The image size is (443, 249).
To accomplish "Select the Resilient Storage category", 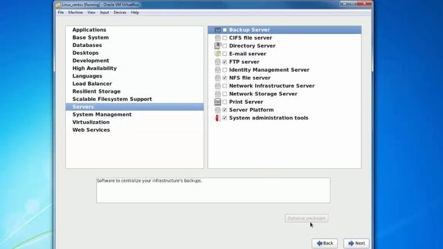I will [134, 91].
